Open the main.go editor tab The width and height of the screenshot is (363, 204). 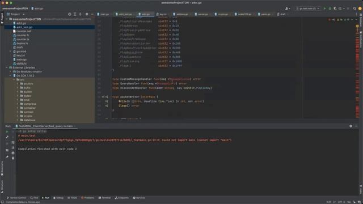pos(103,14)
